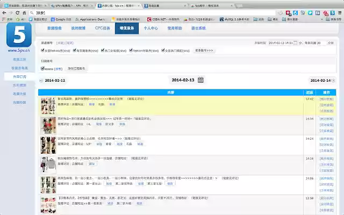Image resolution: width=344 pixels, height=215 pixels.
Task: Open the thumbnail of the 13:58 post
Action: pos(48,205)
